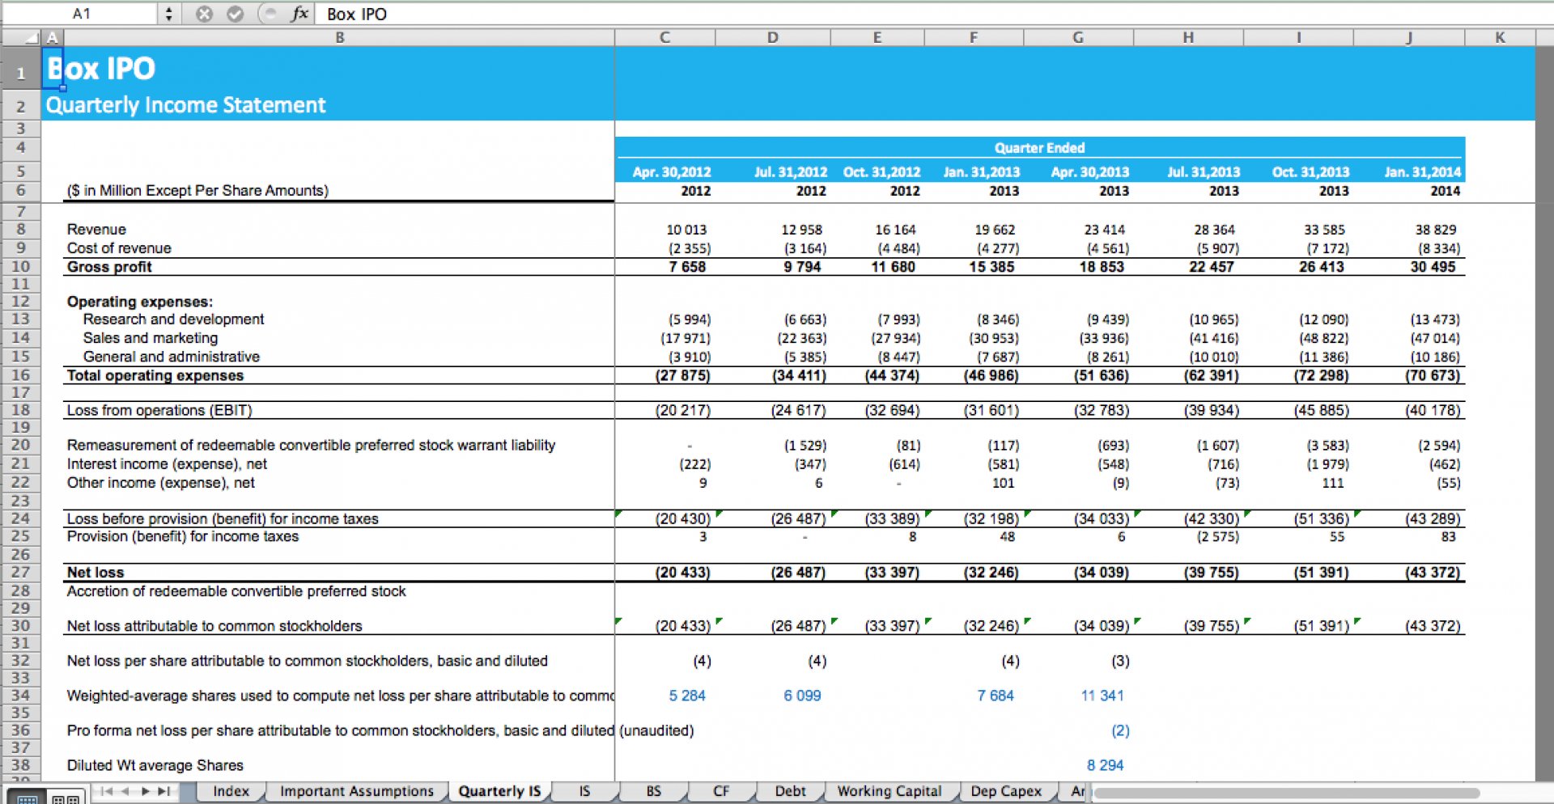Click the Quarter Ended header cell

pyautogui.click(x=1039, y=148)
